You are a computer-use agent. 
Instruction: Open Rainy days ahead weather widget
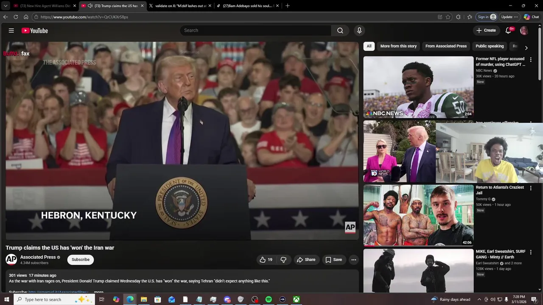451,299
